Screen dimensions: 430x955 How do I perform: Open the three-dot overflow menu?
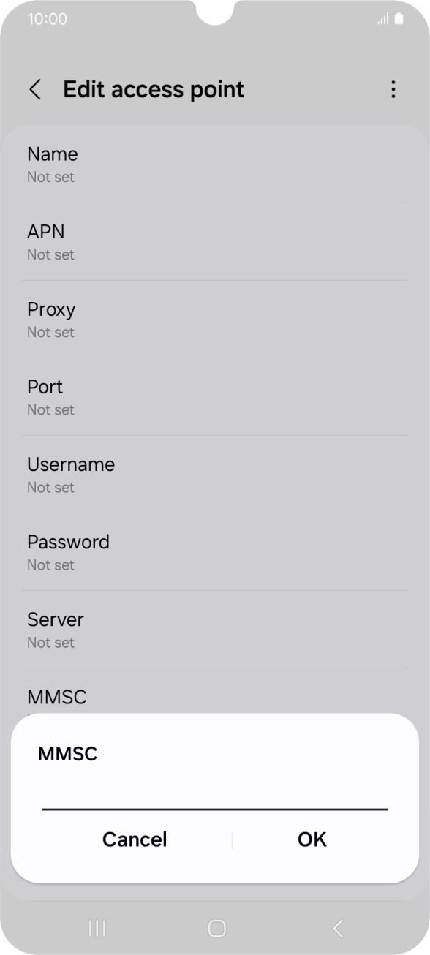click(x=393, y=88)
